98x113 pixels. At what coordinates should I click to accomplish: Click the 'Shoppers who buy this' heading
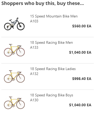tap(42, 3)
